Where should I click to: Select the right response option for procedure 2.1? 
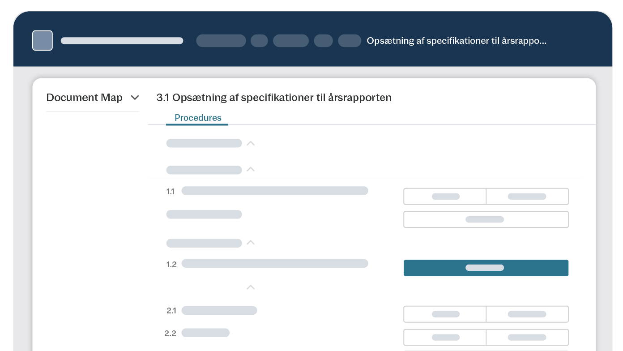527,314
